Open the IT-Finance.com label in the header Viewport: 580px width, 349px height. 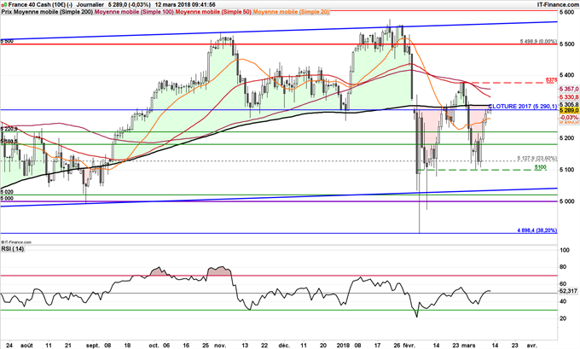click(558, 5)
